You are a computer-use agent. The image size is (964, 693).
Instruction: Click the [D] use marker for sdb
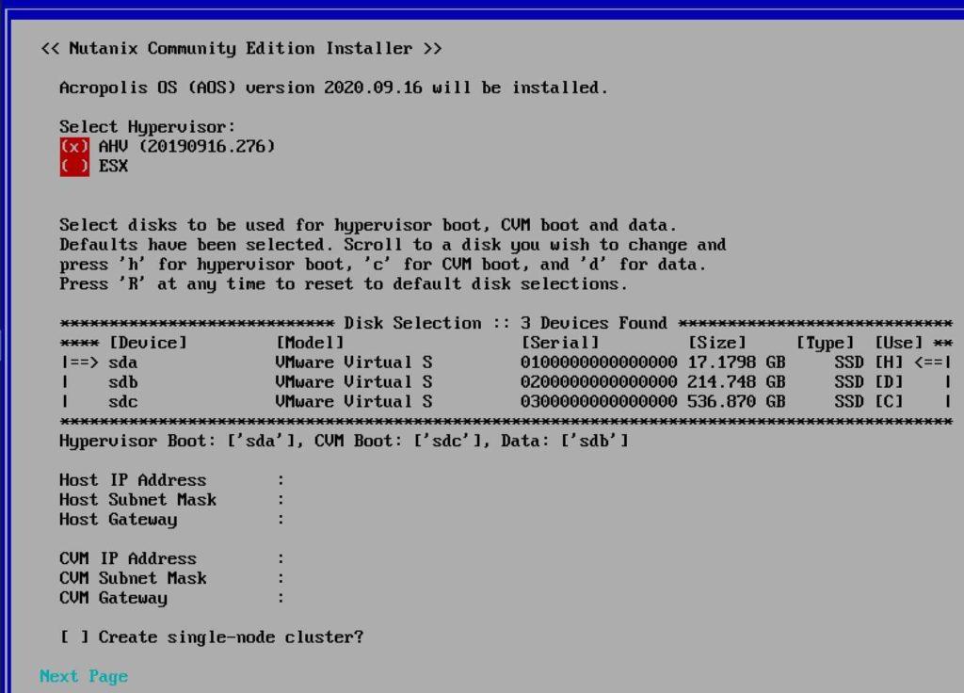click(889, 382)
